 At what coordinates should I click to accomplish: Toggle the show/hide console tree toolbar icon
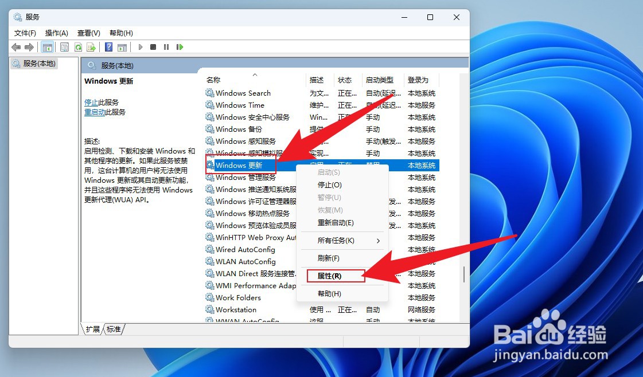tap(48, 47)
